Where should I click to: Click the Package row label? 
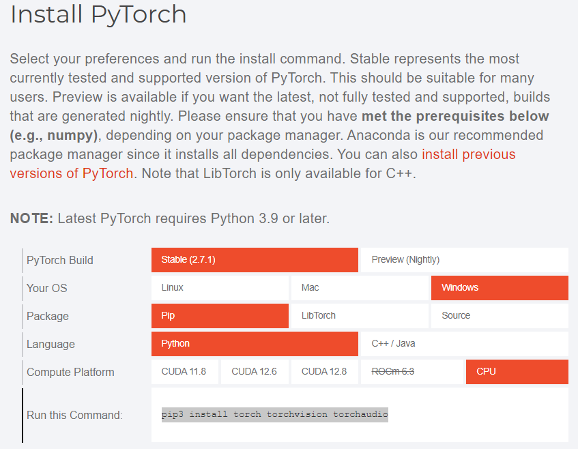click(x=48, y=317)
